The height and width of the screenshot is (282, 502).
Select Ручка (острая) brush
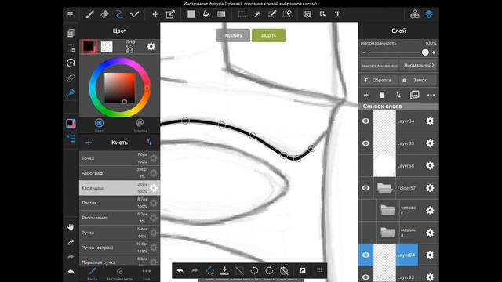119,248
